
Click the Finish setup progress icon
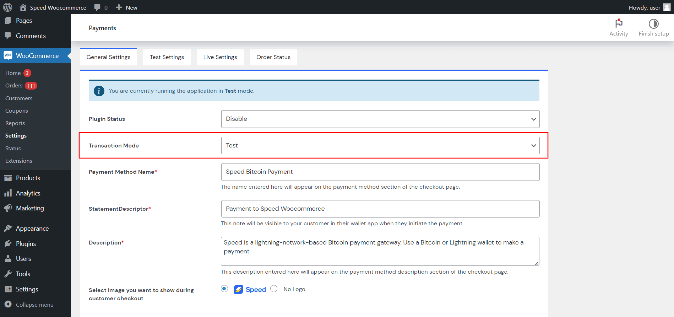coord(653,23)
